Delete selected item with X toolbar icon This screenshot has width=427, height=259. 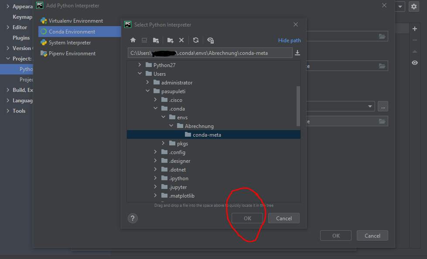tap(181, 40)
